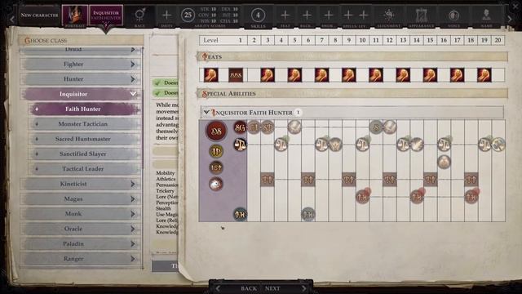Select the Sanctified Slayer archetype
Image resolution: width=522 pixels, height=294 pixels.
click(x=83, y=154)
